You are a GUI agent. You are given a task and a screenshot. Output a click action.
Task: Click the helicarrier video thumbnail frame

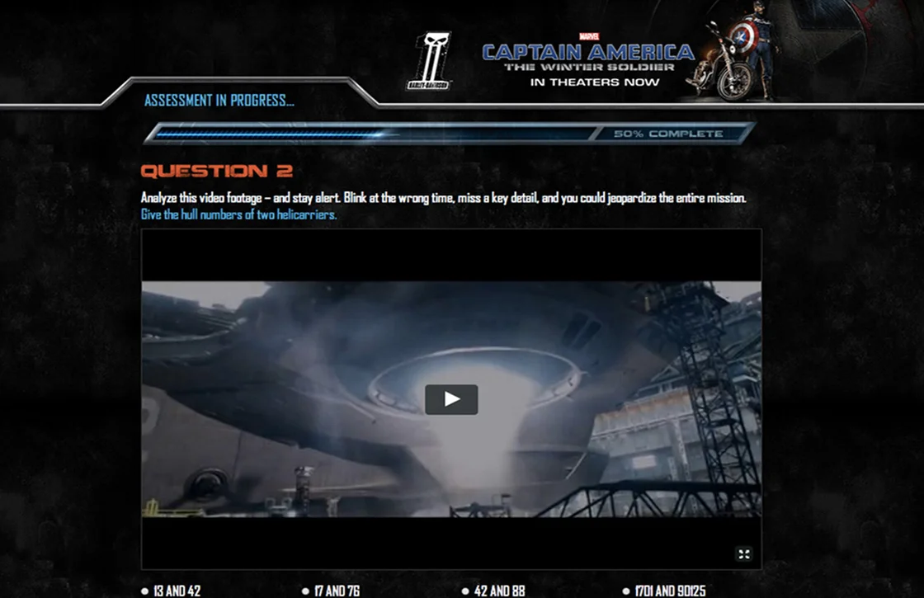[x=451, y=399]
